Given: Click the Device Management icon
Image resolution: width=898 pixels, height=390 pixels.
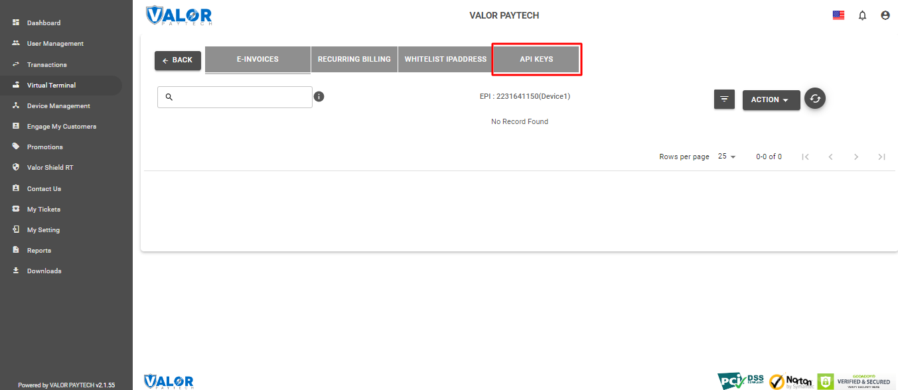Looking at the screenshot, I should point(16,105).
